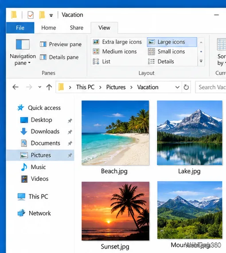Choose Extra large icons layout
Screen dimensions: 226x253
click(x=117, y=42)
